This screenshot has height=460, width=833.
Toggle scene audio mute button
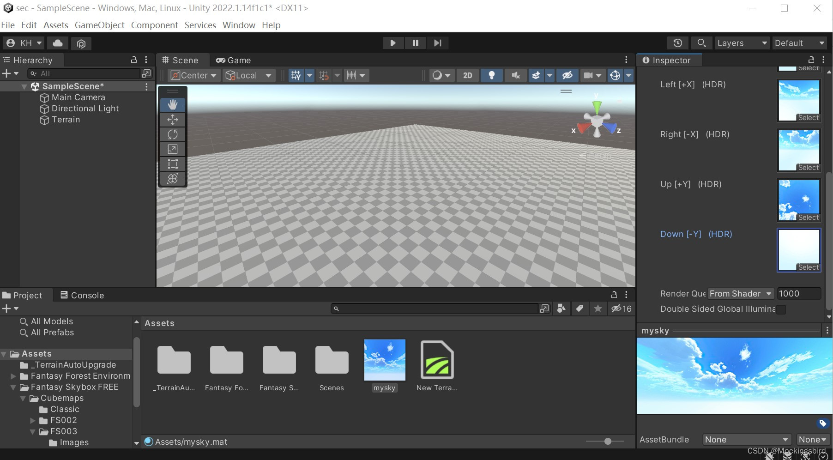516,75
